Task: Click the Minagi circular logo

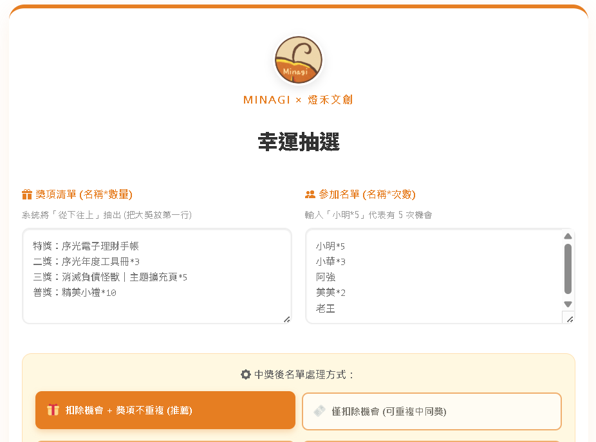Action: click(298, 60)
